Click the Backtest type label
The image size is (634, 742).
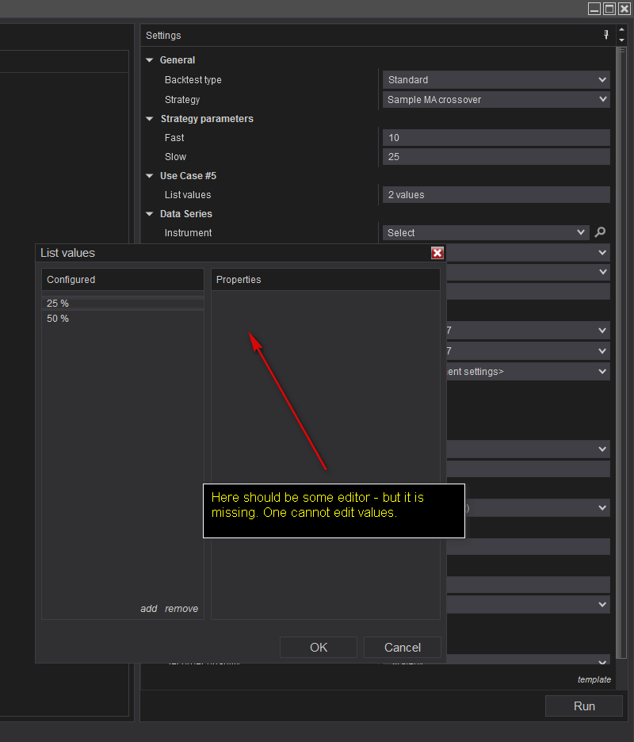[193, 80]
